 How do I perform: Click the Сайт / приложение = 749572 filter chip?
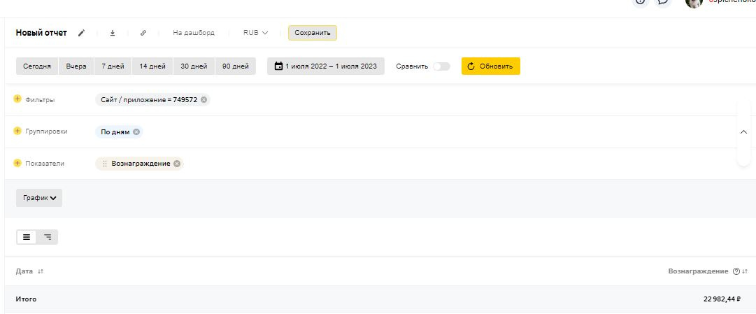[x=152, y=100]
